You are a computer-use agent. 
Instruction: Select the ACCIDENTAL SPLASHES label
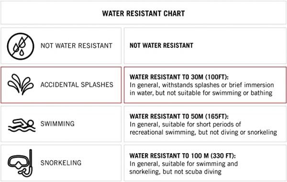click(77, 85)
